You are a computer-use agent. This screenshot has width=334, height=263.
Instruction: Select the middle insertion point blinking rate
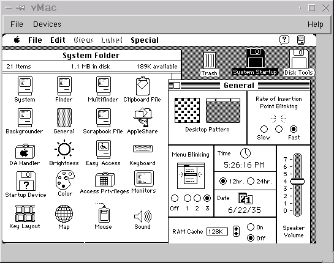click(279, 129)
